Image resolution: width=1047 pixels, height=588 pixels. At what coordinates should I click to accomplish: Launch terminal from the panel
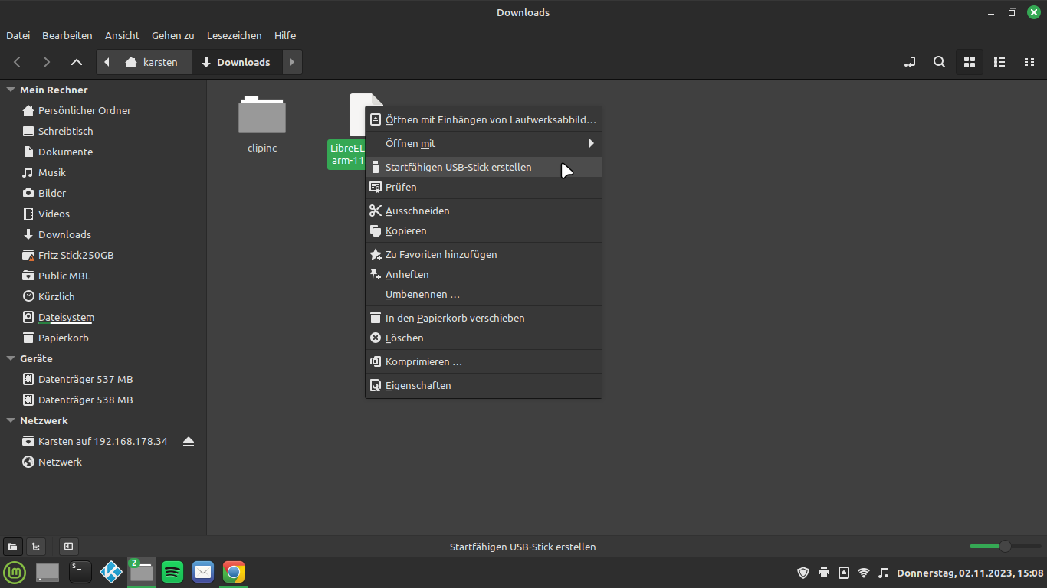click(80, 572)
